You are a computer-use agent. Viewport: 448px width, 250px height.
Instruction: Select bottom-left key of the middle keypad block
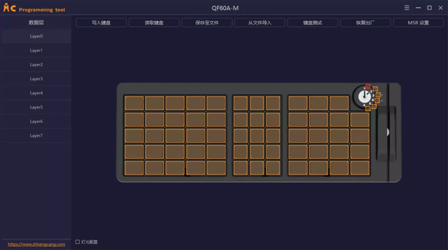(241, 168)
